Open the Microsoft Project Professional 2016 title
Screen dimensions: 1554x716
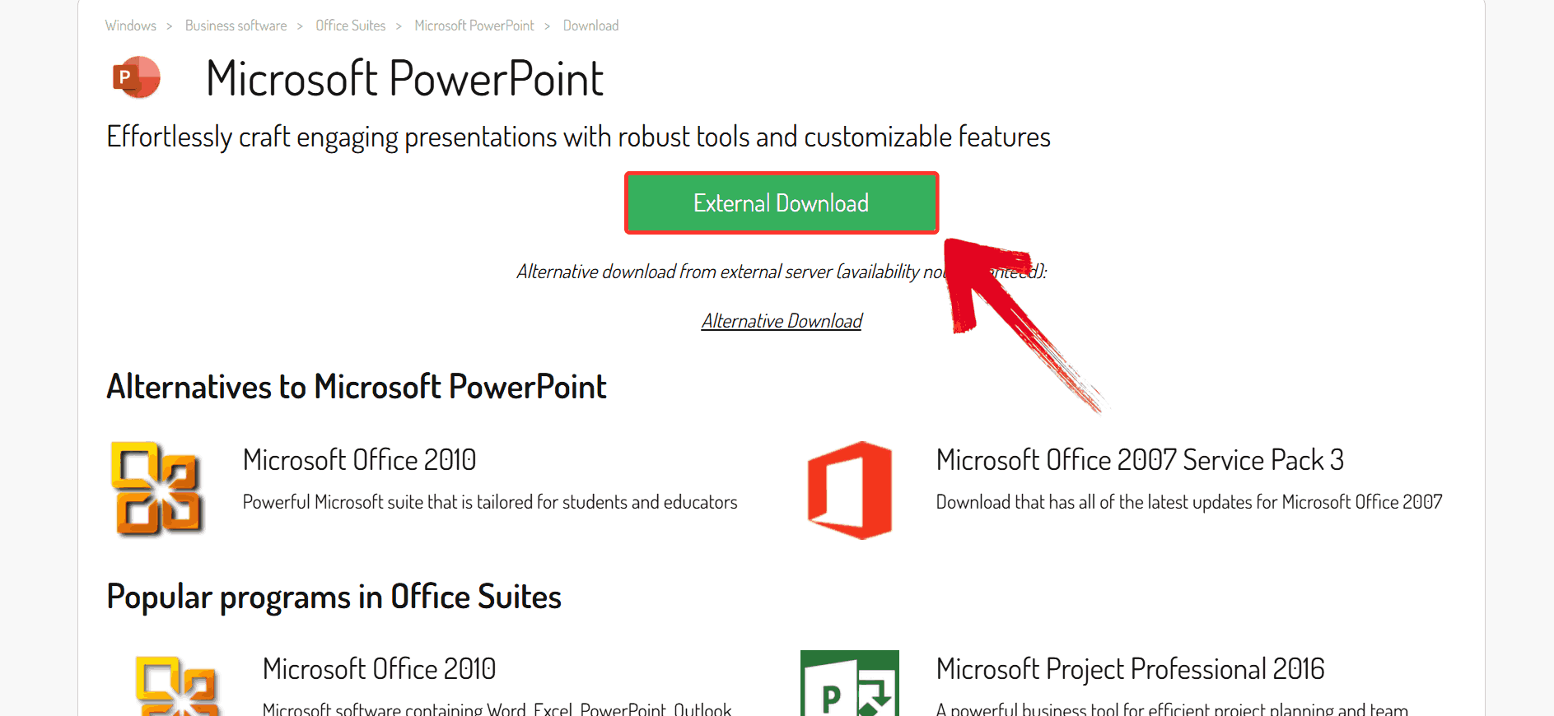tap(1130, 669)
